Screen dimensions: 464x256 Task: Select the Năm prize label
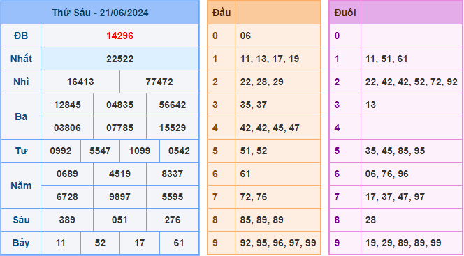pos(21,186)
